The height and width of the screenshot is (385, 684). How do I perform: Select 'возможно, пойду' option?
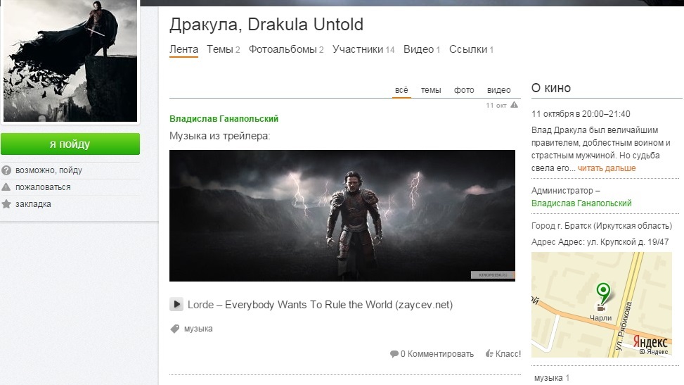[49, 170]
